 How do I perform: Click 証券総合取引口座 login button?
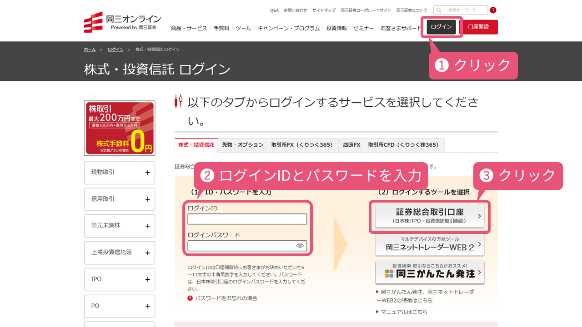click(430, 216)
